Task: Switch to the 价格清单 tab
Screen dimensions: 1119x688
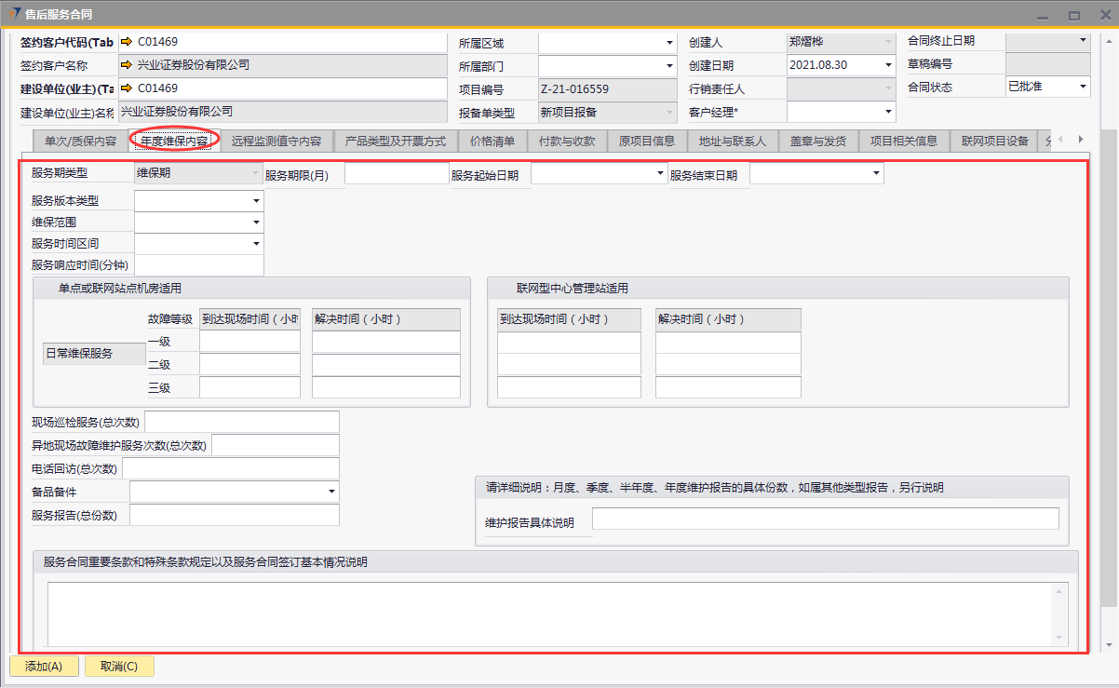Action: pyautogui.click(x=492, y=142)
